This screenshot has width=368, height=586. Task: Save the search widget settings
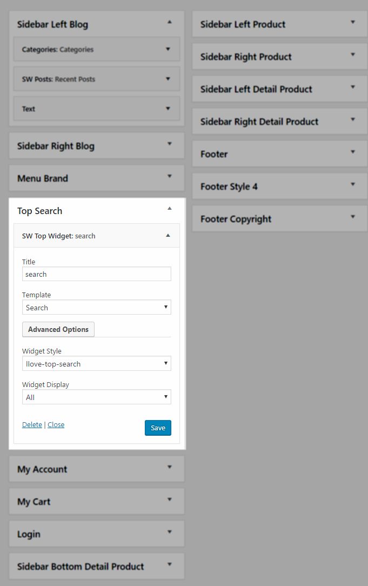pos(158,428)
